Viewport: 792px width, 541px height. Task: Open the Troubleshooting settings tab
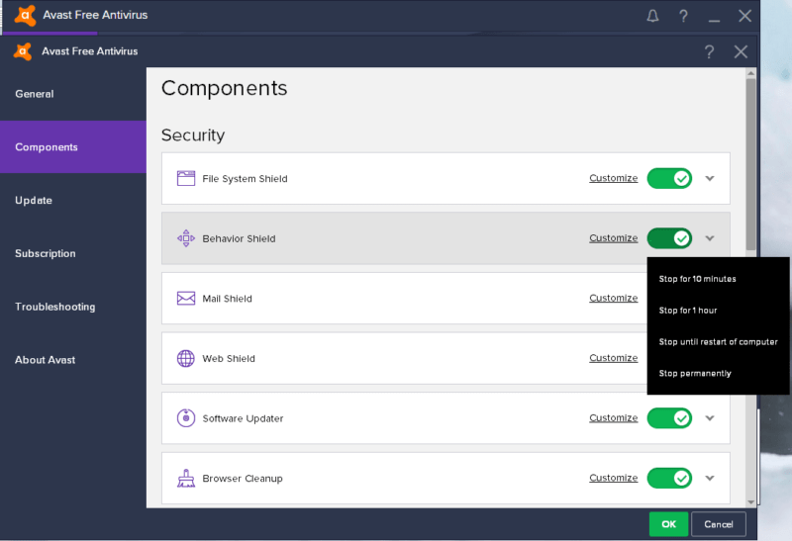pos(73,307)
